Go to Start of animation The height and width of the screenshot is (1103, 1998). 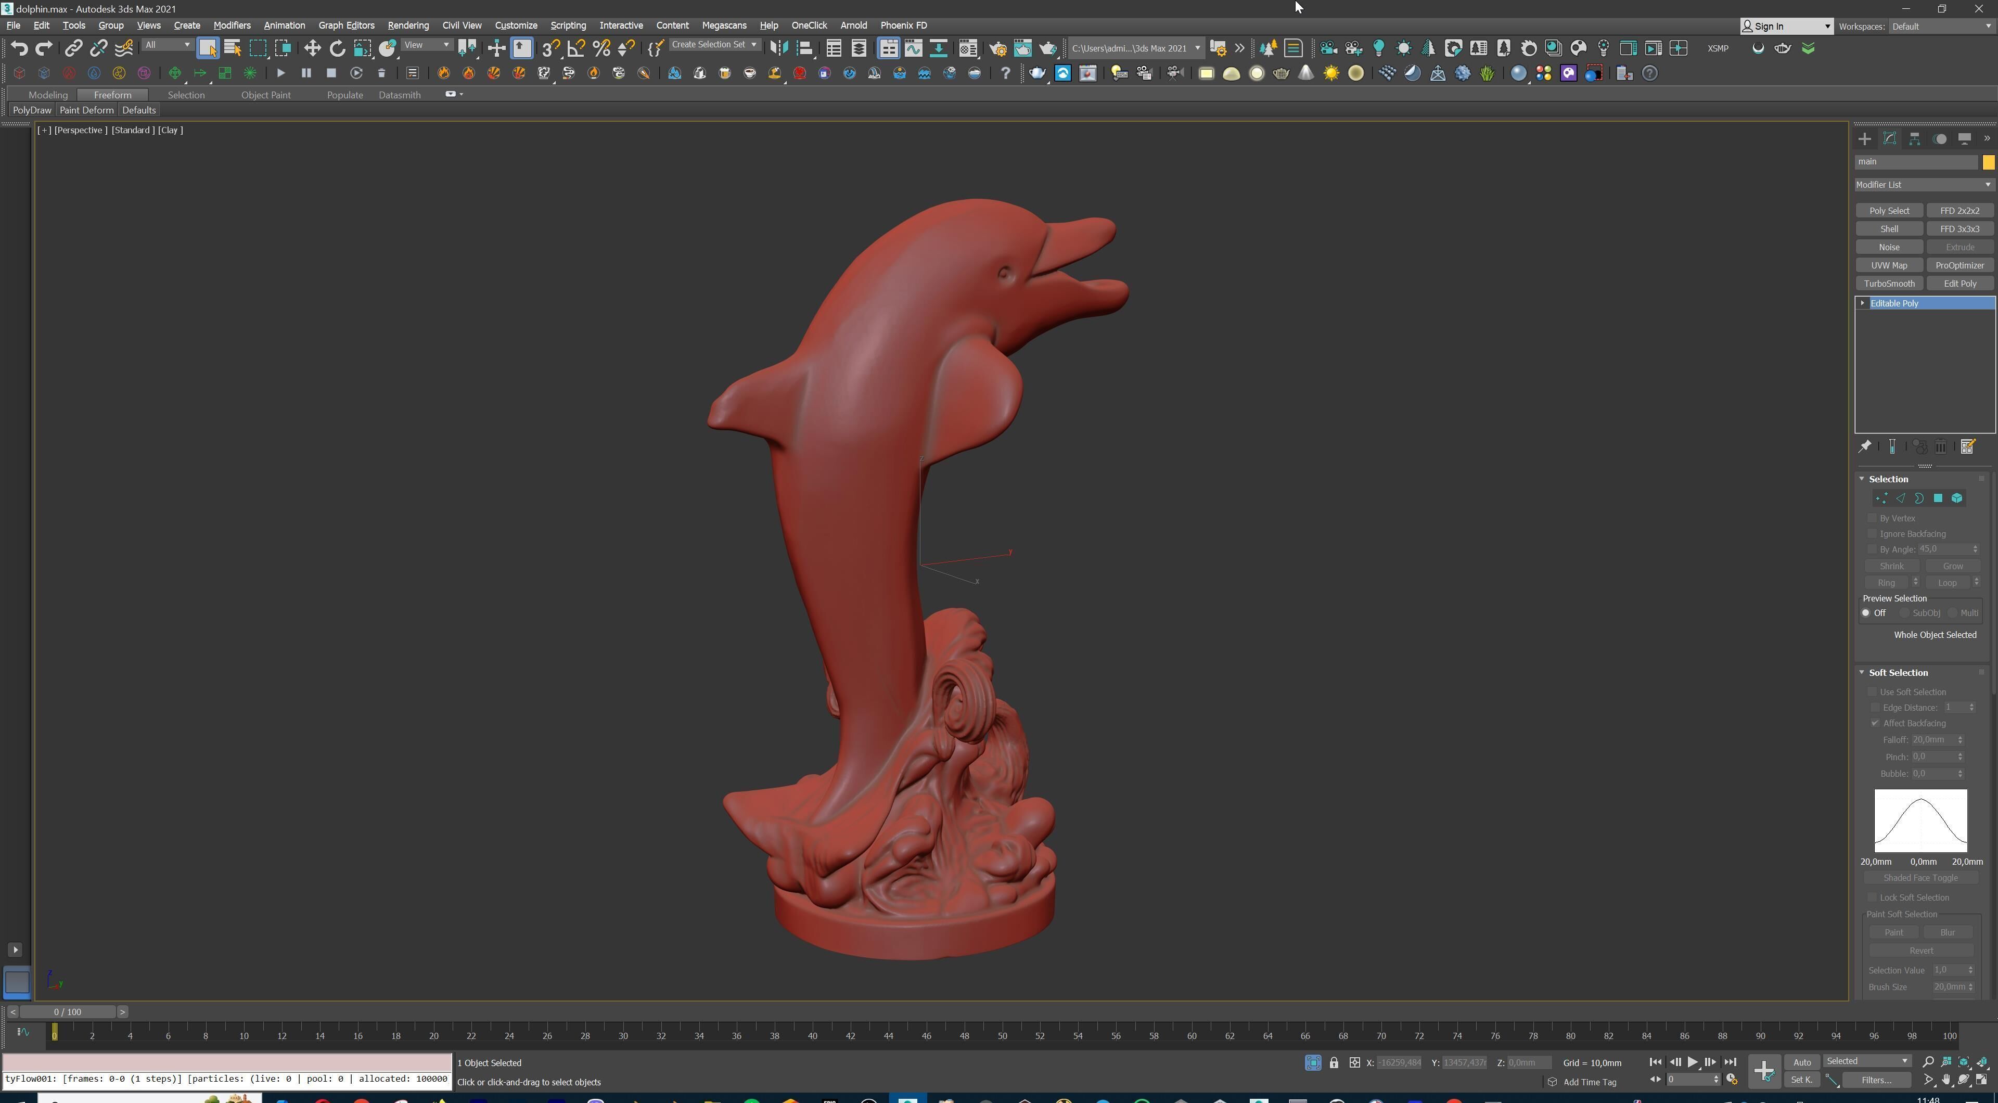[1655, 1062]
